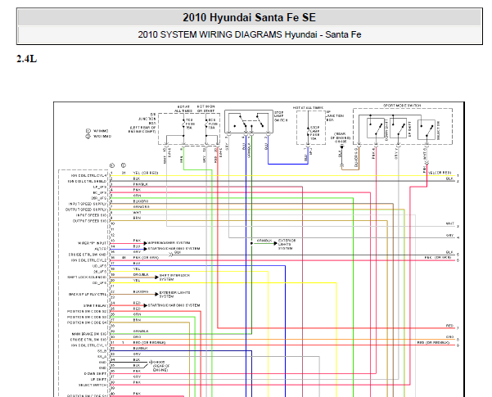Click the 'ORG/BLK' wire label at pin 19
Screen dimensions: 492x397
coord(141,274)
